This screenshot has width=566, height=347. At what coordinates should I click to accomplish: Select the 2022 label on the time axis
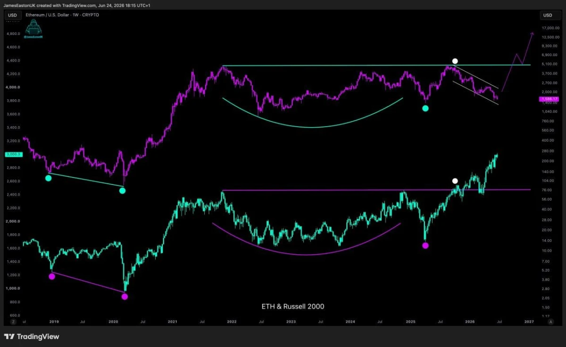click(x=232, y=322)
